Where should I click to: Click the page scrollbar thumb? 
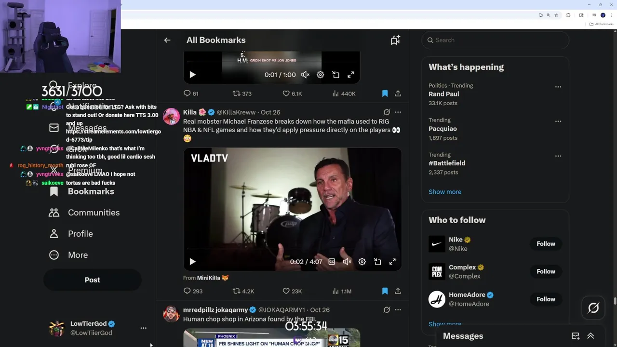615,301
